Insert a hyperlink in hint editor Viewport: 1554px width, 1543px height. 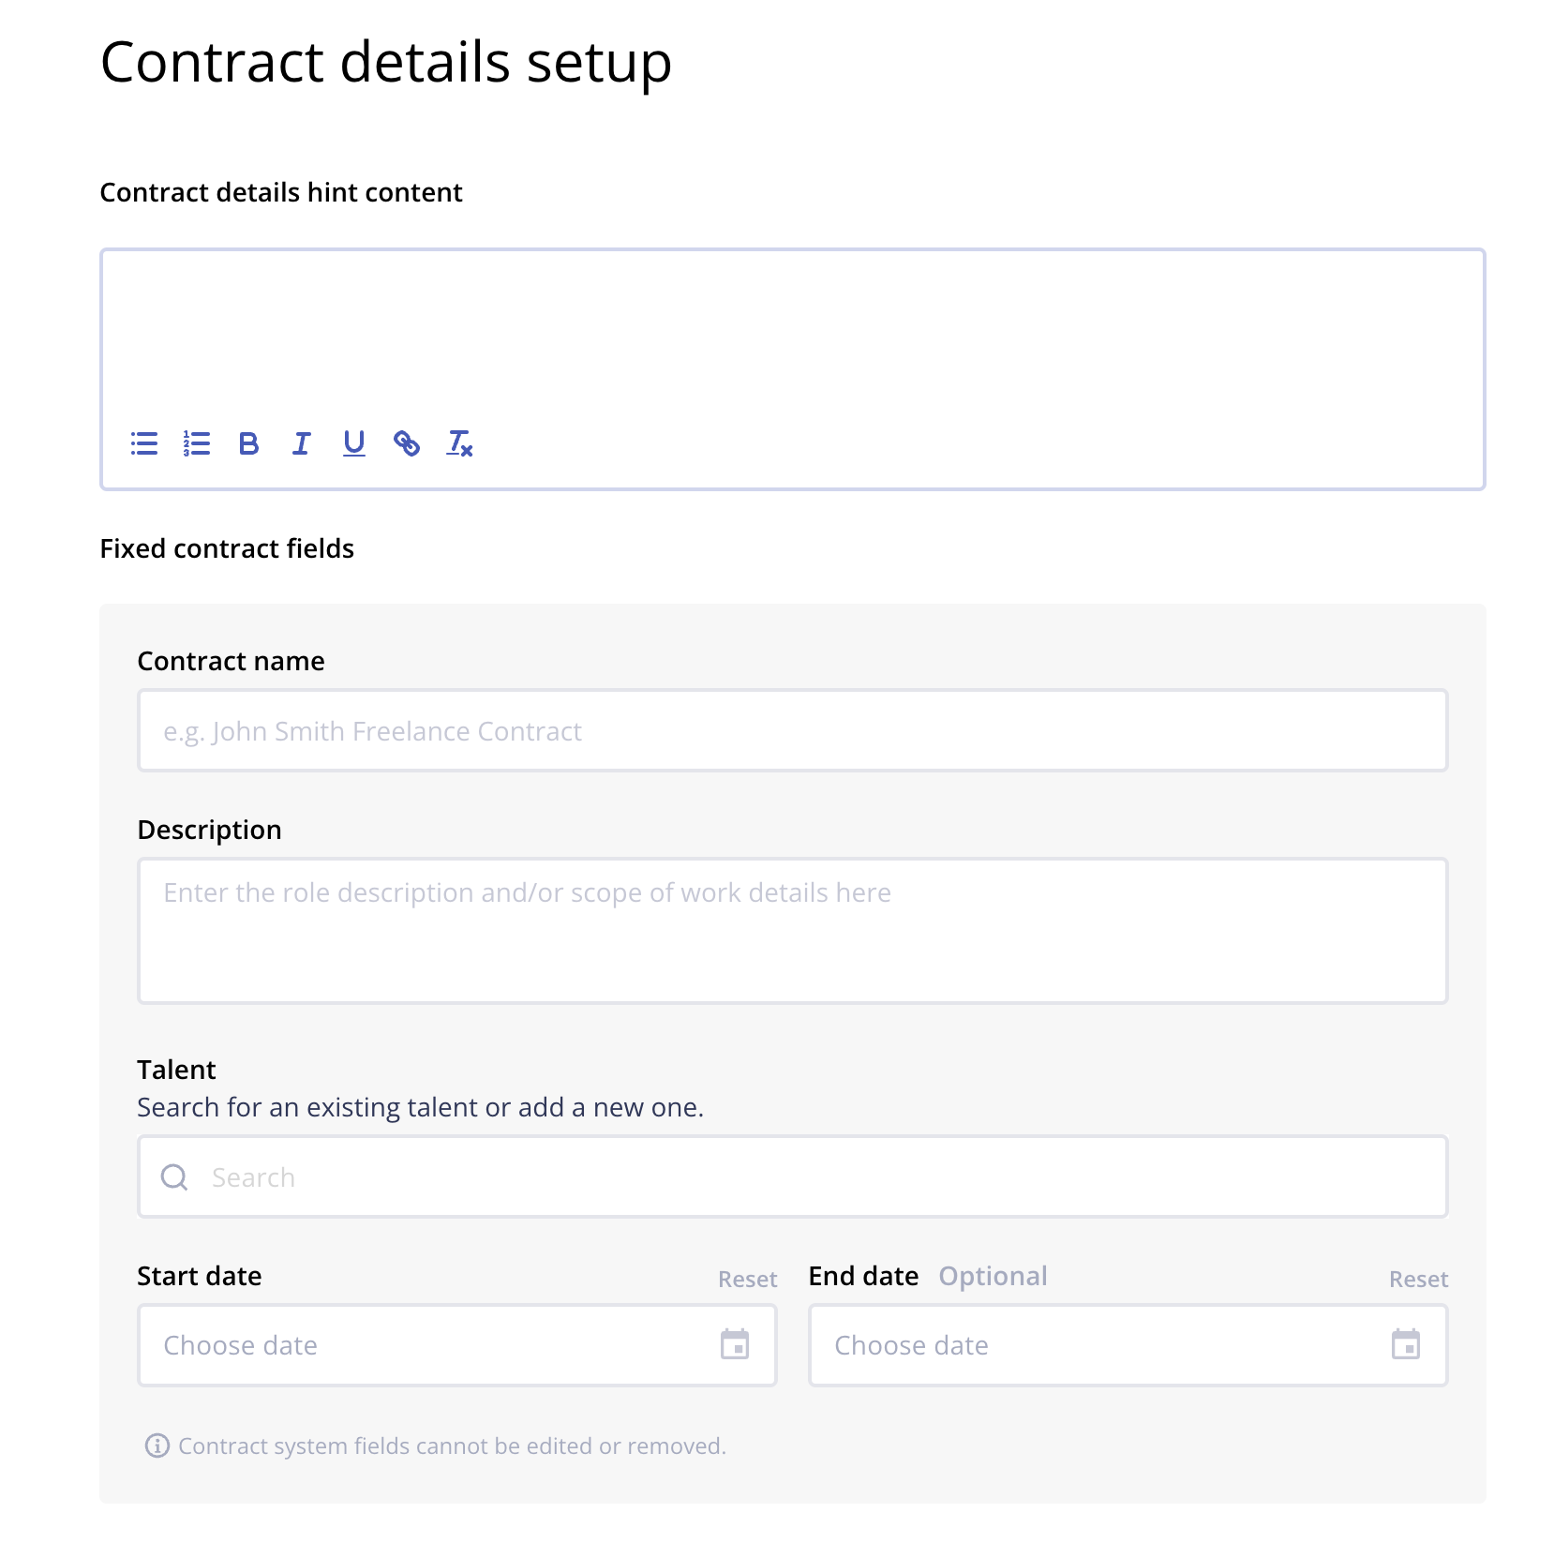(x=406, y=443)
